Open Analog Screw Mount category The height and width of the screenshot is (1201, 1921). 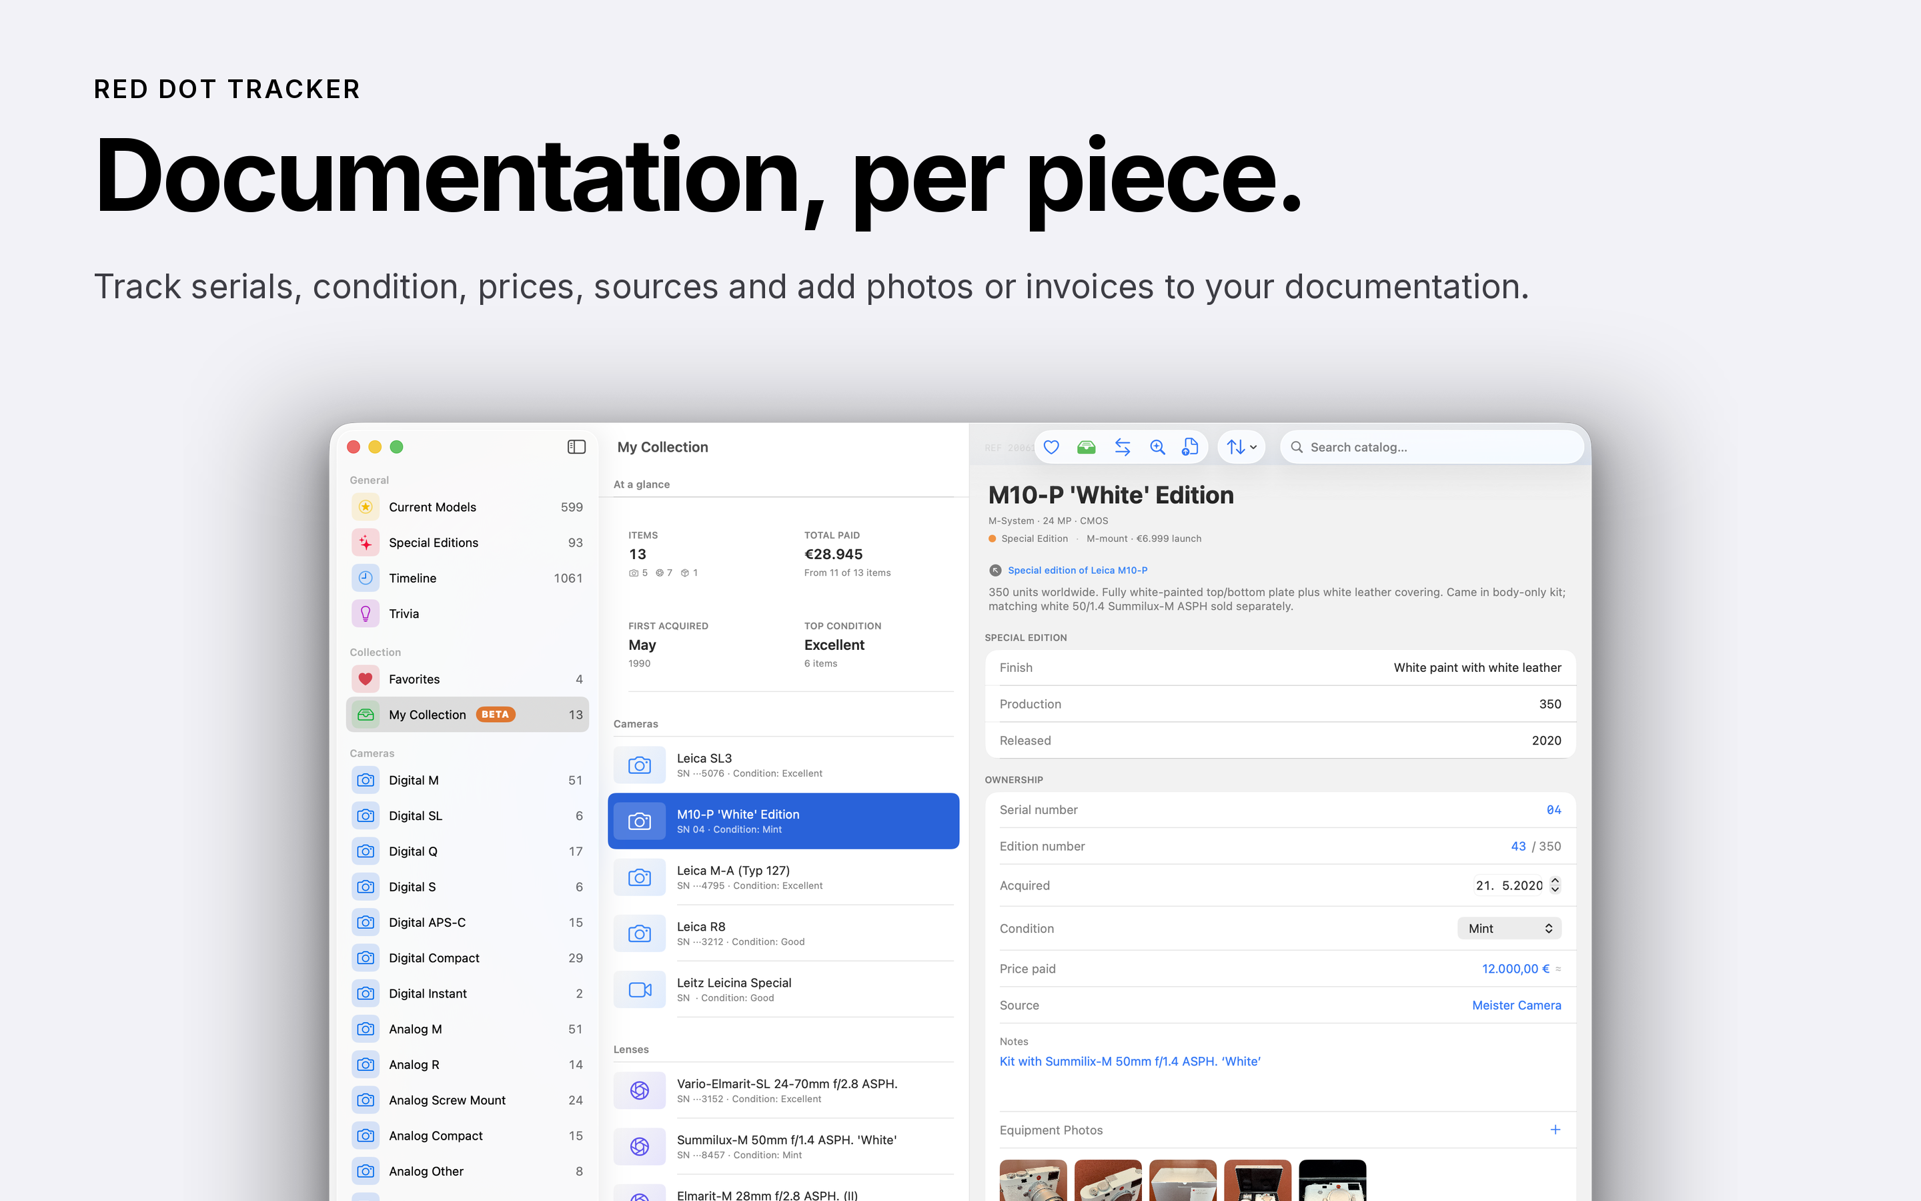[467, 1100]
